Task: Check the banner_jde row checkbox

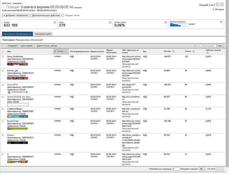Action: (x=3, y=70)
